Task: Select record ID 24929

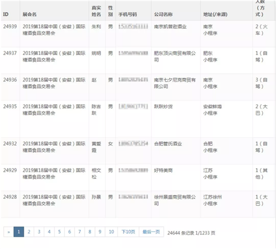Action: click(x=10, y=170)
